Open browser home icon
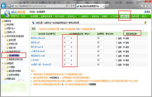This screenshot has width=152, height=97. (142, 6)
